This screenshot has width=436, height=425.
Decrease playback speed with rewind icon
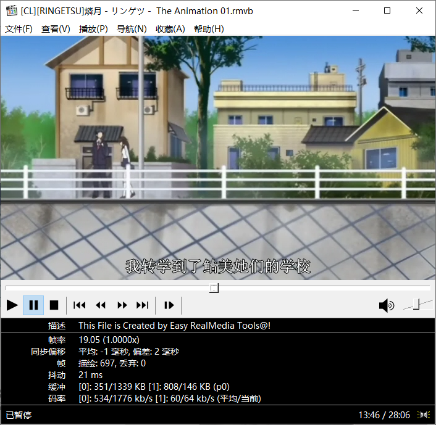point(101,305)
